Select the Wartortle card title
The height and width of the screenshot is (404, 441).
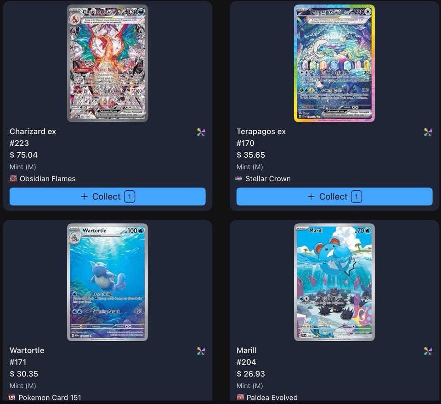tap(27, 350)
